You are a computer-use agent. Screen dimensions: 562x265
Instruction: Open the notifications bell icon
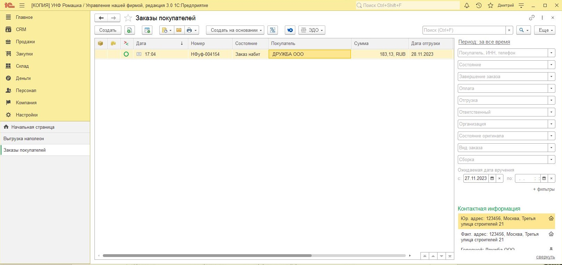(x=467, y=6)
